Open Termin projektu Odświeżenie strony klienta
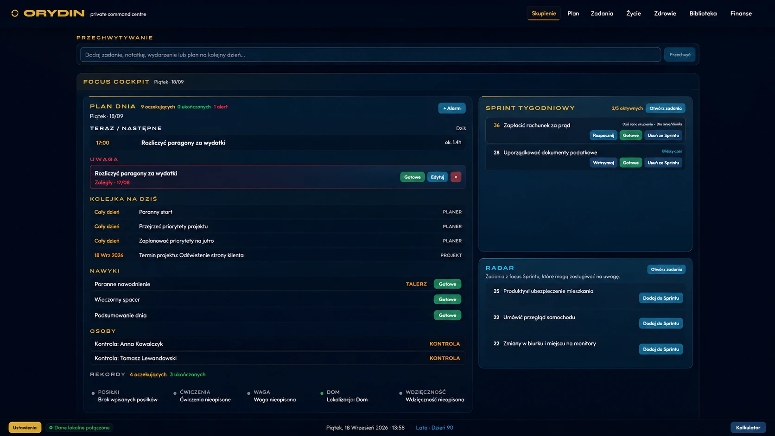The image size is (775, 436). pyautogui.click(x=278, y=255)
